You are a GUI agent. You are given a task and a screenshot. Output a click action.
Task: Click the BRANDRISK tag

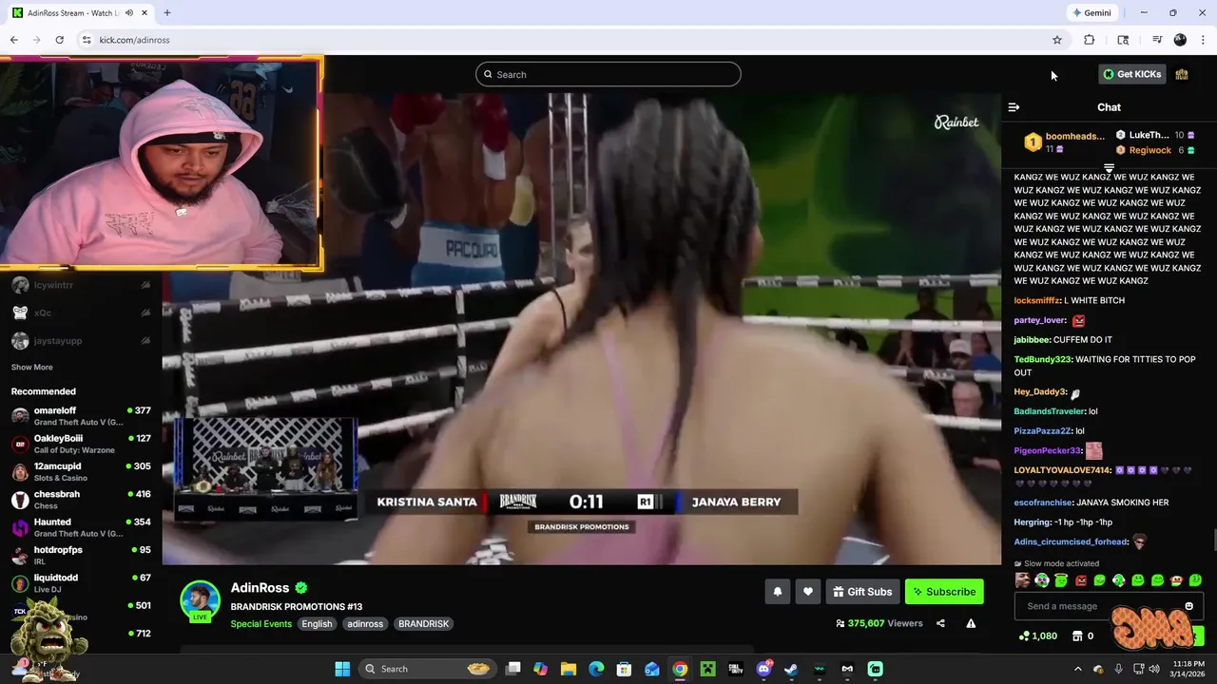423,624
